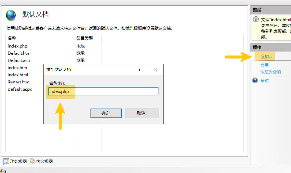Click the Features View tab icon
The image size is (291, 173).
(6, 161)
